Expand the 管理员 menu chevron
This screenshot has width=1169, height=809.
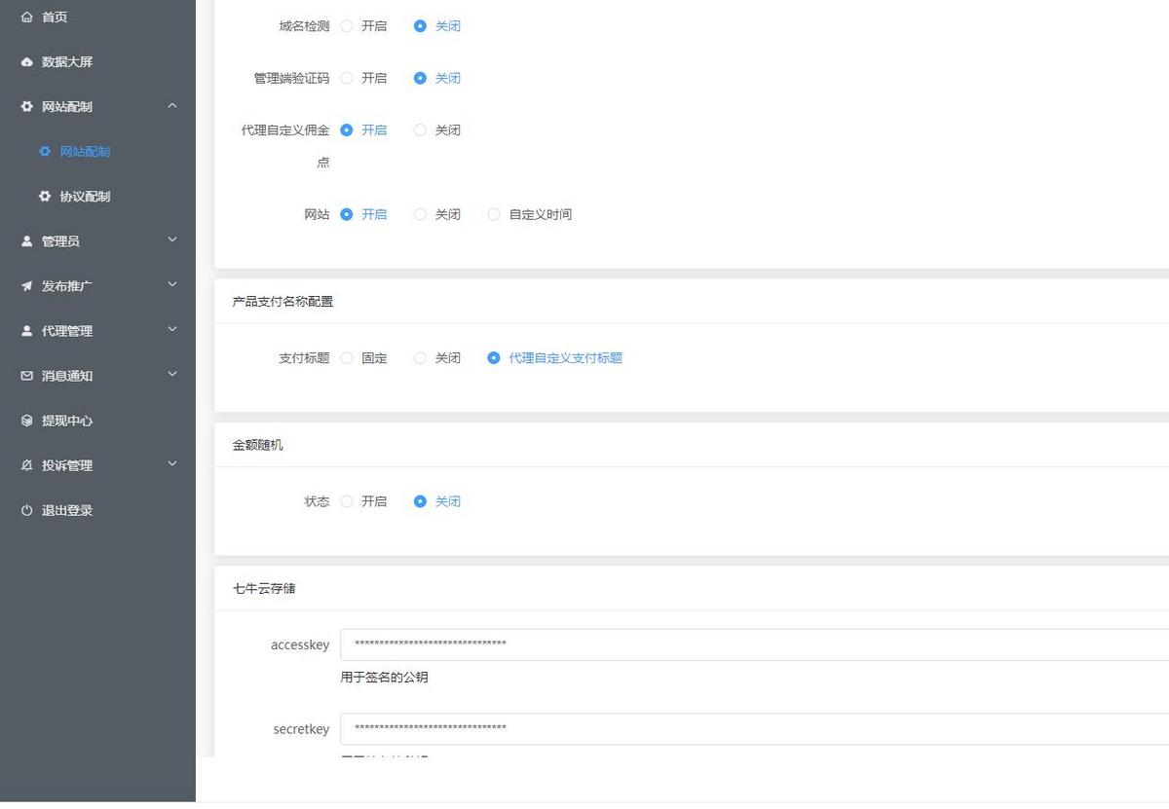click(172, 239)
